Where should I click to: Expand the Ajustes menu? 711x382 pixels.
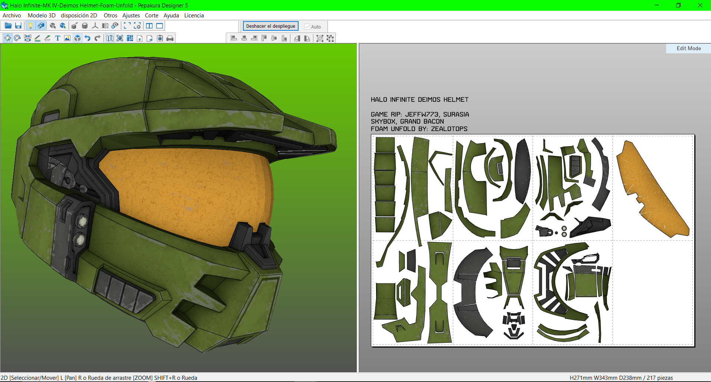coord(131,16)
